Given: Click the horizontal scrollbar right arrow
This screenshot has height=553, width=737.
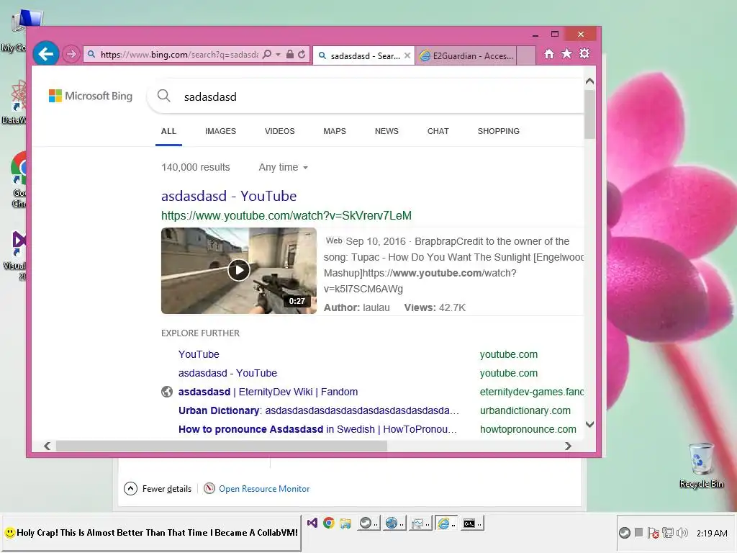Looking at the screenshot, I should click(x=569, y=446).
